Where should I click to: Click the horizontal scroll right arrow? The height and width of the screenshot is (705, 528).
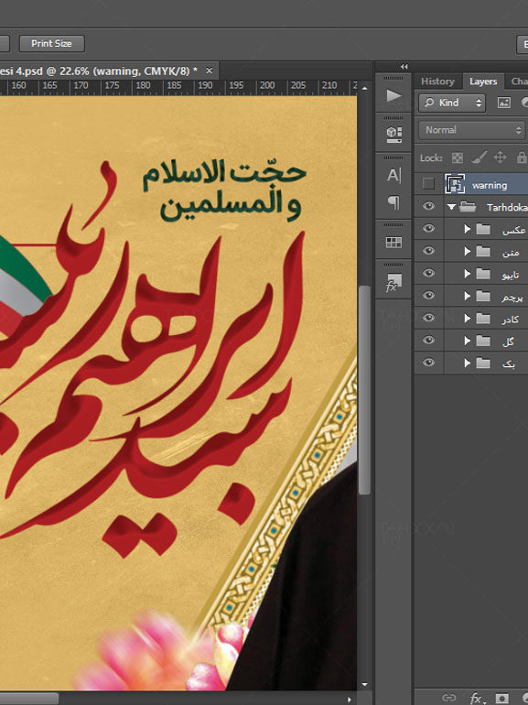point(350,700)
